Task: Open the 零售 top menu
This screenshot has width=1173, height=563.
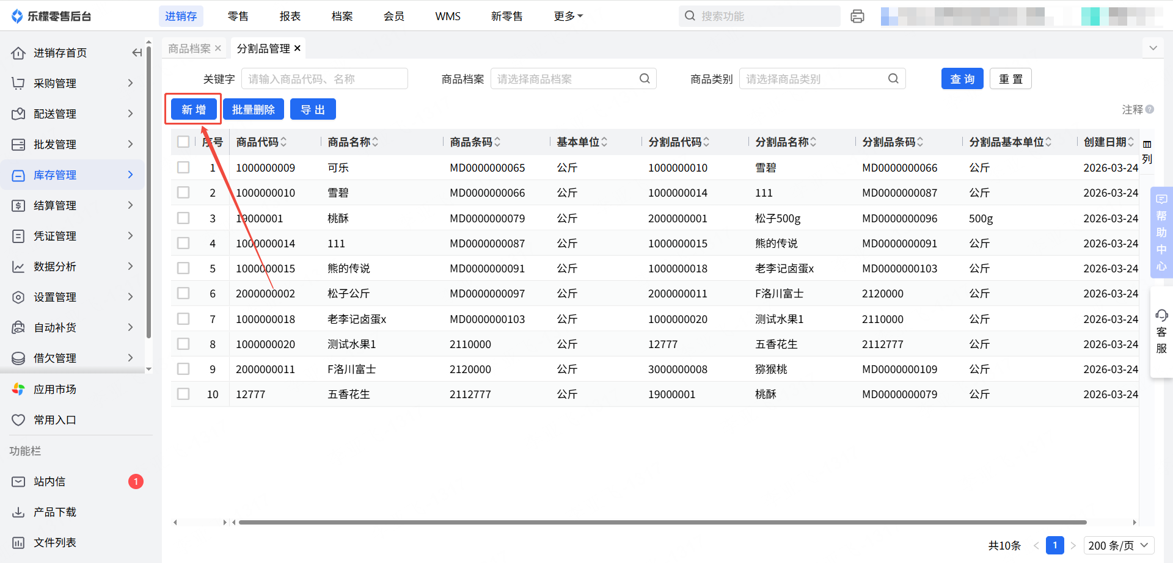Action: [238, 16]
